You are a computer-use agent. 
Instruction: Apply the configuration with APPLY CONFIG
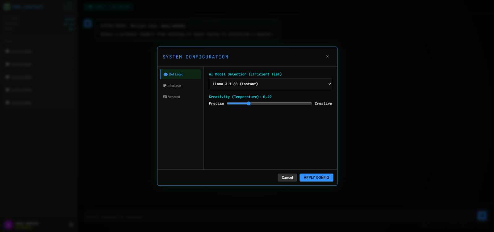(x=316, y=177)
